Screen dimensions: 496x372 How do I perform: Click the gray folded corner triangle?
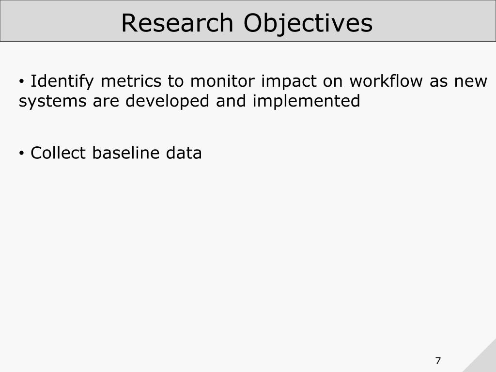pos(484,360)
